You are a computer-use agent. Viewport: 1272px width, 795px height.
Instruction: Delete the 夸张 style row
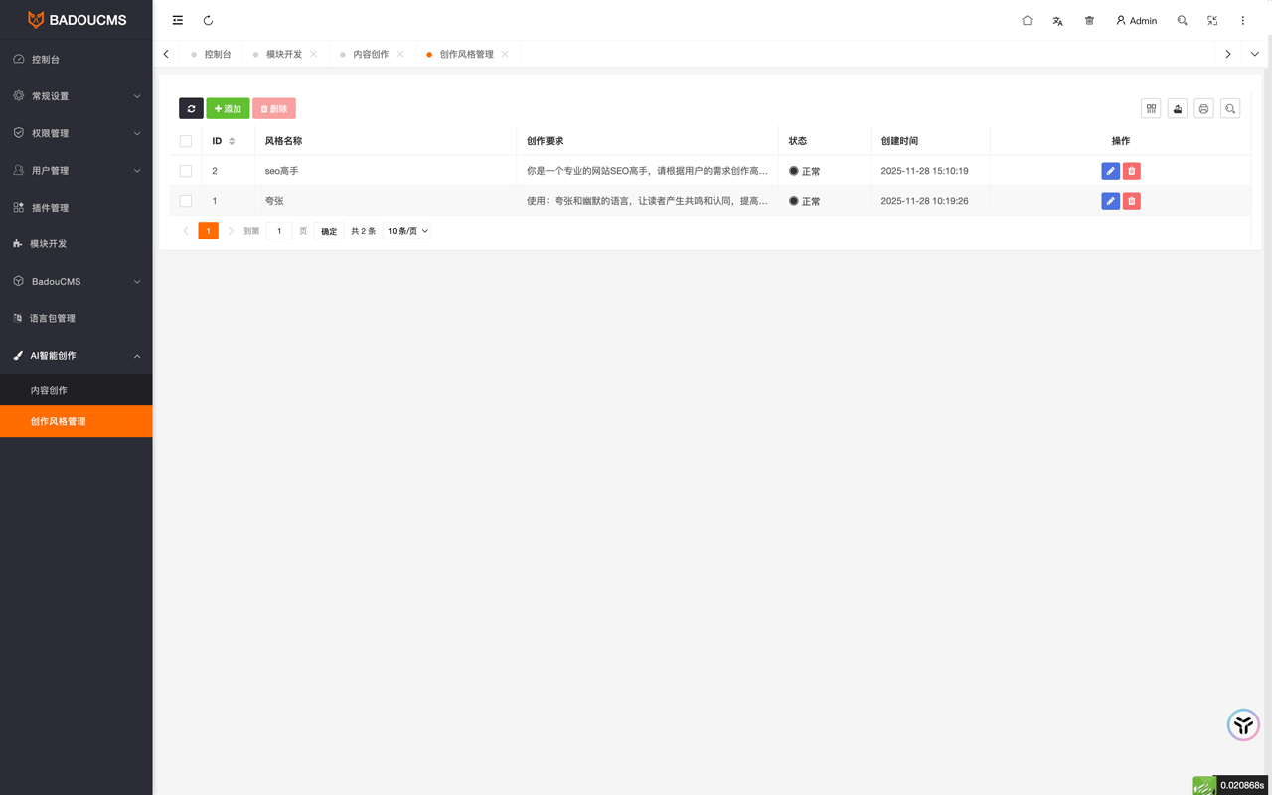(x=1131, y=201)
